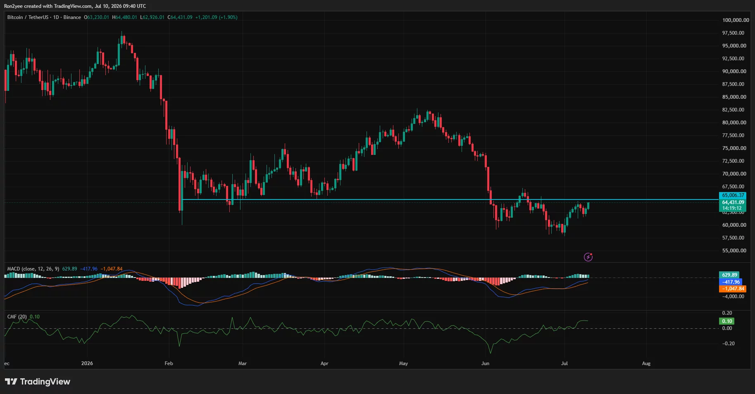Click the MACD line value -417.96 in legend
The height and width of the screenshot is (394, 755).
point(88,269)
